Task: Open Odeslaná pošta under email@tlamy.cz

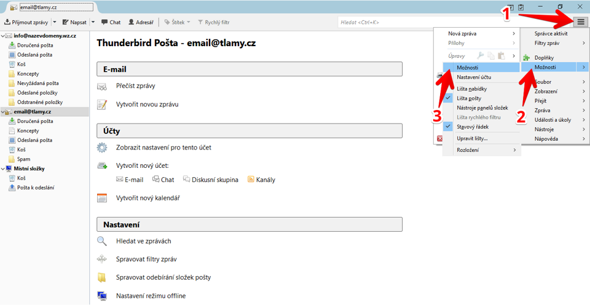Action: [34, 140]
